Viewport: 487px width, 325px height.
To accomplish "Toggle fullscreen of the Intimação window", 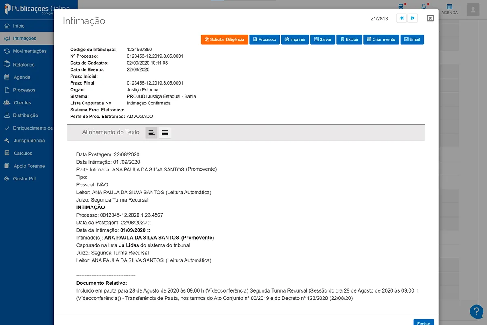I will click(430, 18).
